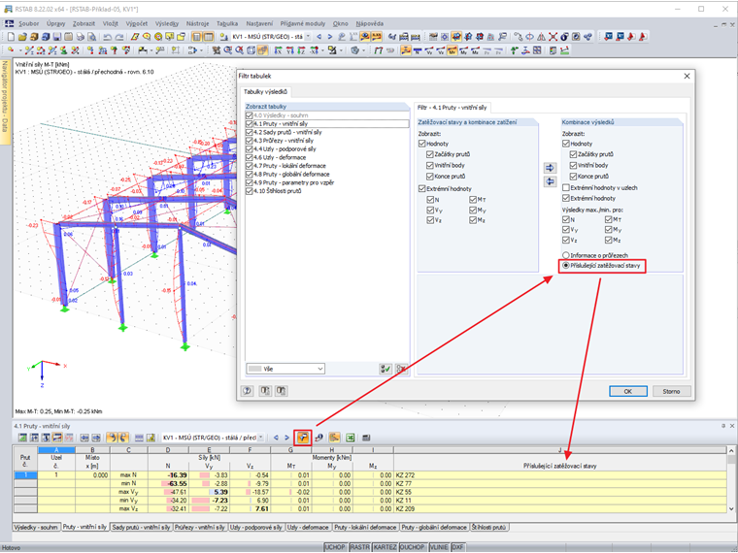Enable 'Extrémní hodnoty v uzlech' checkbox
The image size is (738, 553).
[x=566, y=187]
